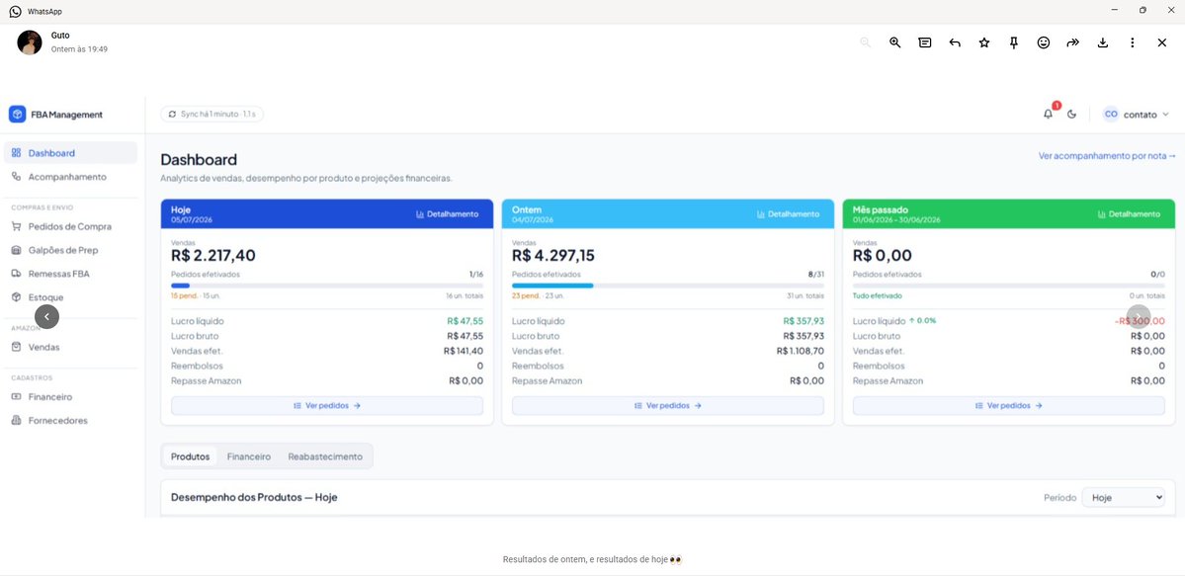Click the R$ 4.297,15 sales value
The image size is (1185, 576).
(553, 256)
